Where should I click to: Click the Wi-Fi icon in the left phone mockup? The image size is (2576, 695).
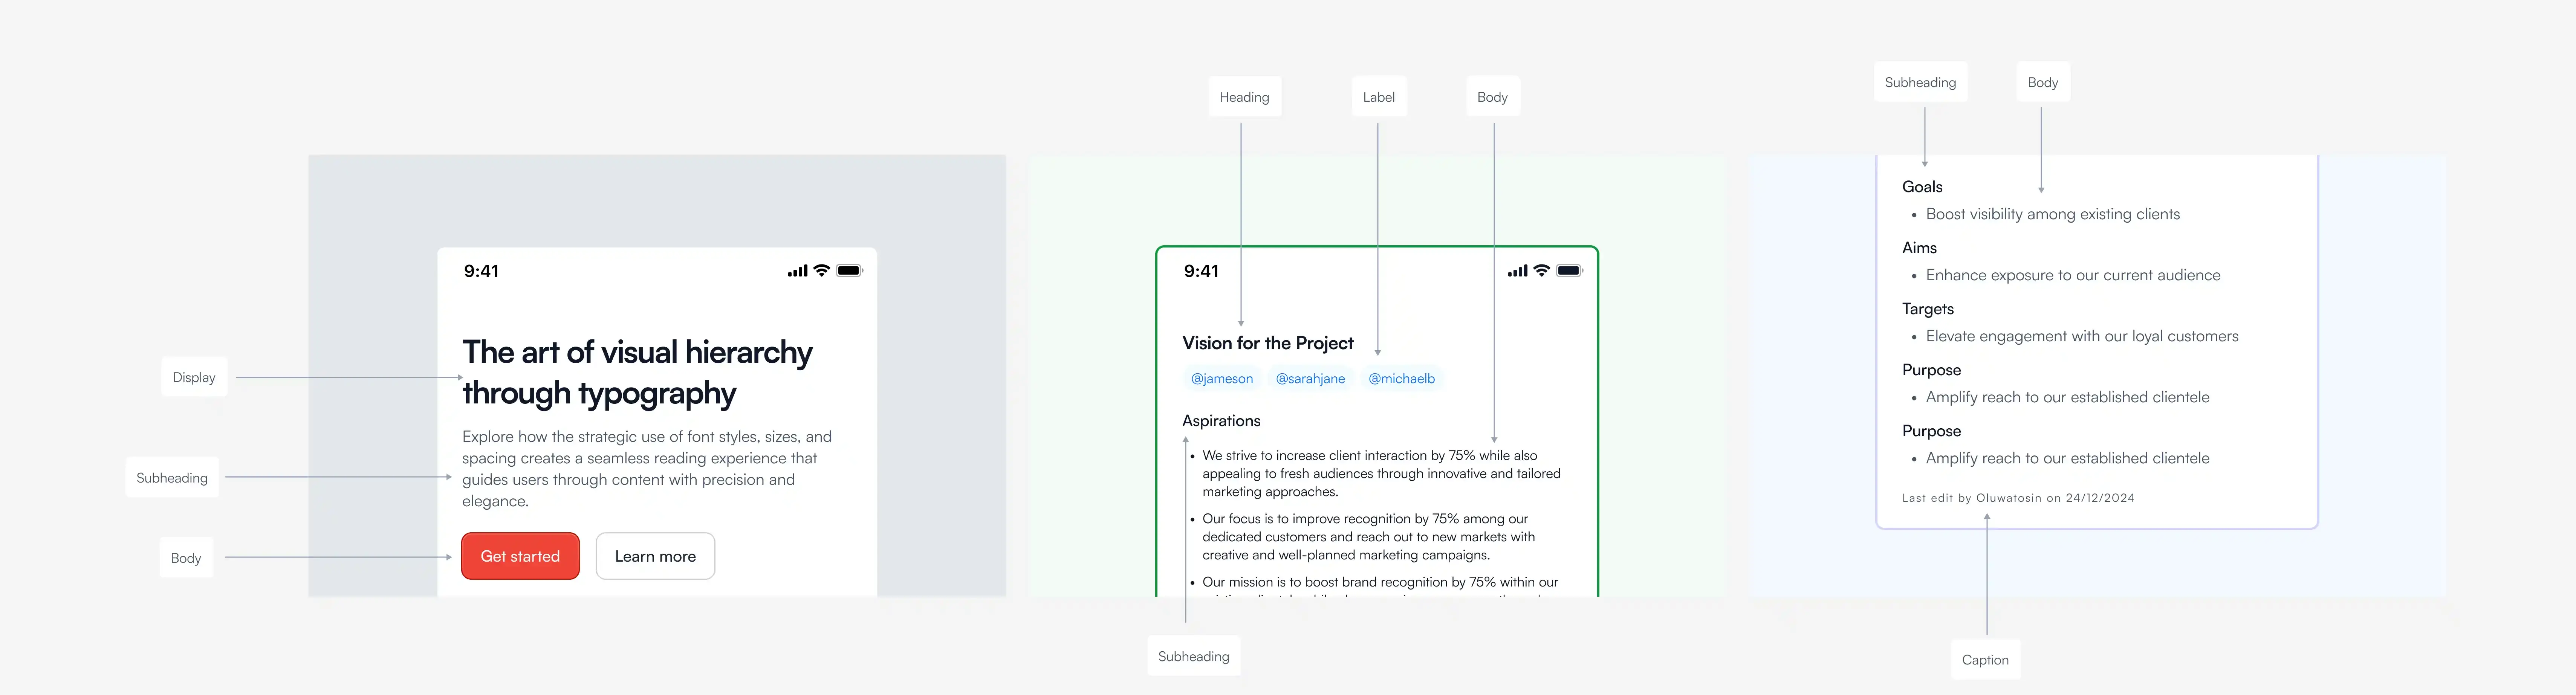(x=821, y=270)
